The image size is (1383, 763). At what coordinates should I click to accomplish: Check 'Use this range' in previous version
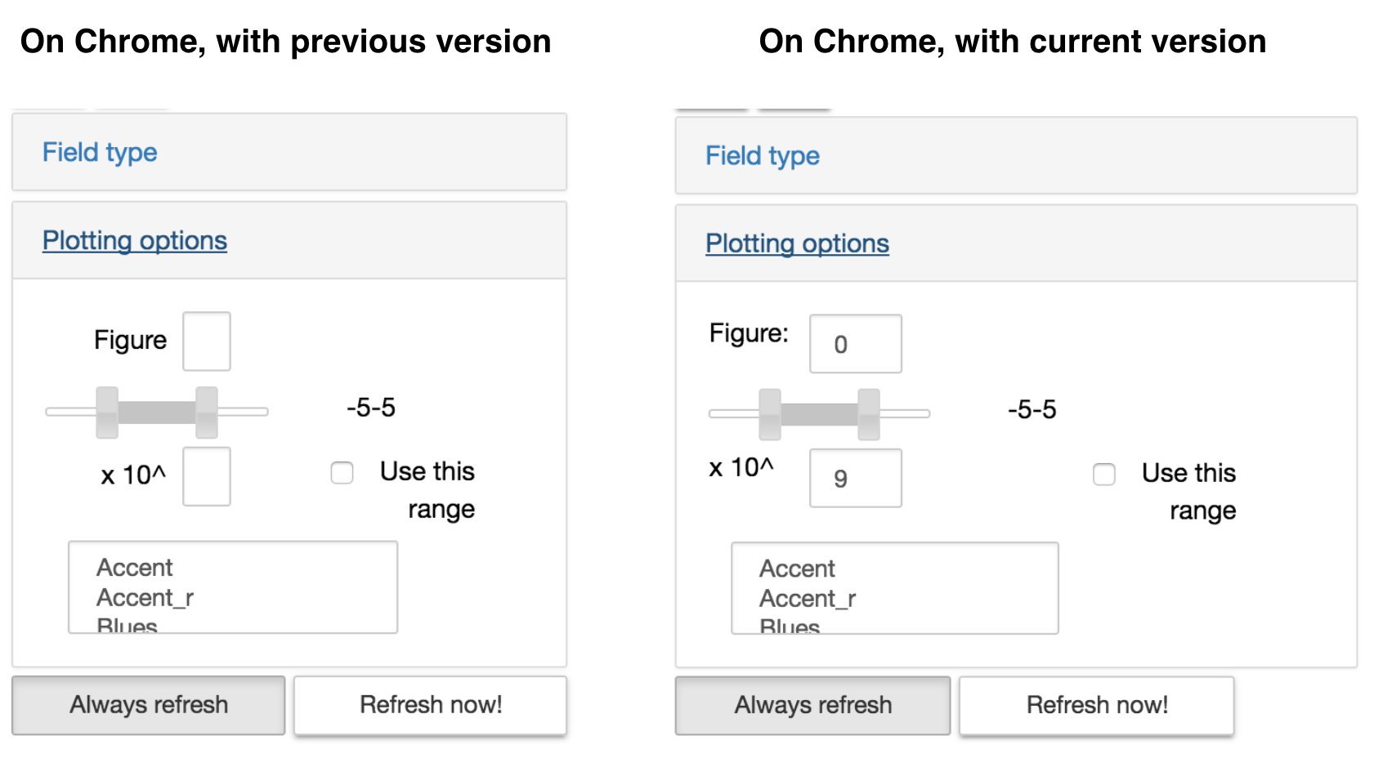coord(342,472)
